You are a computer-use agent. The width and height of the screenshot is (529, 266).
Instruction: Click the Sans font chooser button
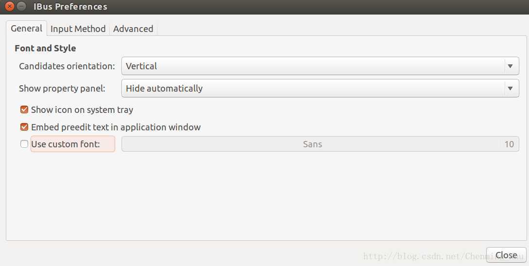point(312,144)
